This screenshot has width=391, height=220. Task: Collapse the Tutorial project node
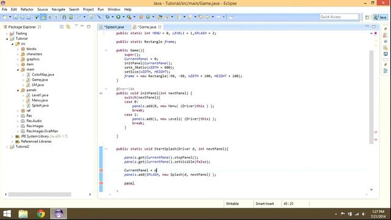(7, 38)
